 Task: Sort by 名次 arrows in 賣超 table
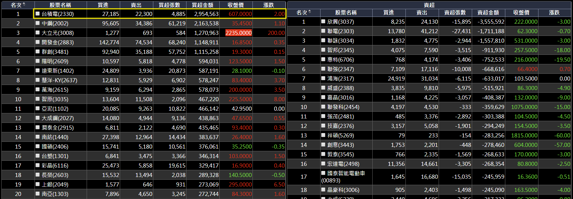coord(310,12)
